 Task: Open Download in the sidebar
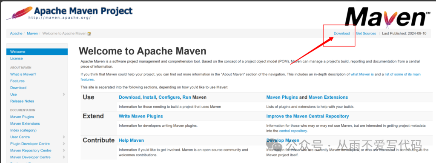pos(18,88)
